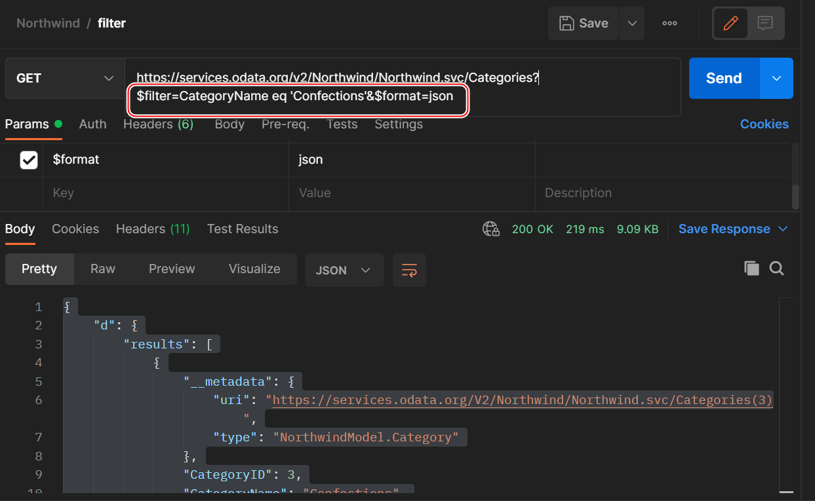The height and width of the screenshot is (501, 815).
Task: Click the 219 ms response time
Action: (585, 229)
